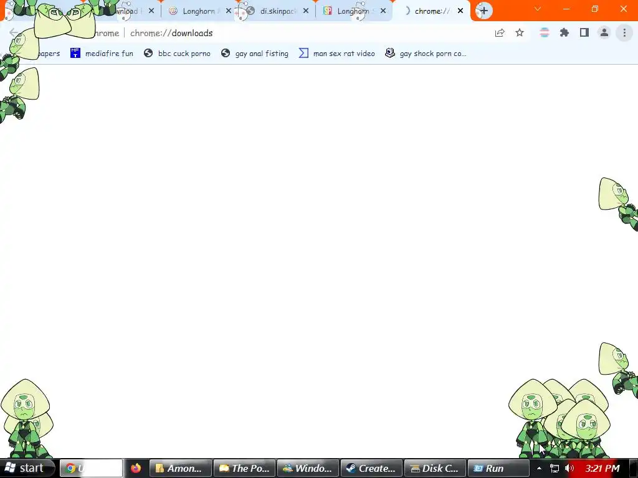Switch to the Create... Steam taskbar window
This screenshot has width=638, height=478.
click(x=371, y=468)
